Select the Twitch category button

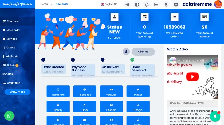tap(138, 121)
